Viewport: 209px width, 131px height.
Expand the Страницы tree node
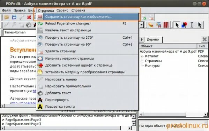[x=142, y=61]
